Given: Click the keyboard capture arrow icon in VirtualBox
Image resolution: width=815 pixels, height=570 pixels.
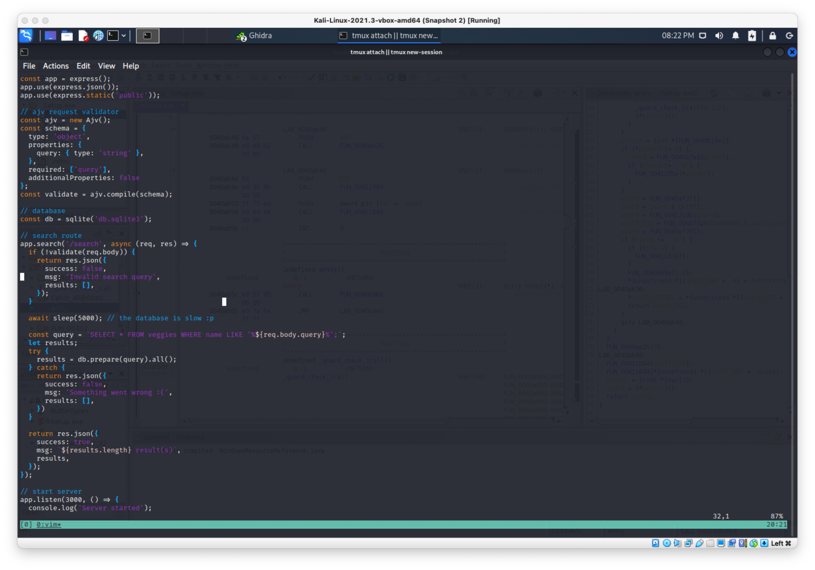Looking at the screenshot, I should click(x=764, y=543).
